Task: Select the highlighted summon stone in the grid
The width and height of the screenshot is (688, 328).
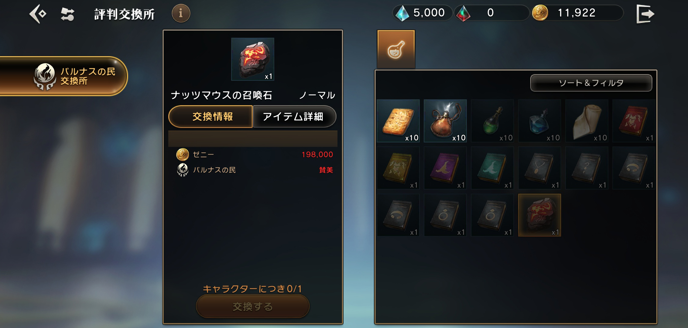Action: point(539,215)
